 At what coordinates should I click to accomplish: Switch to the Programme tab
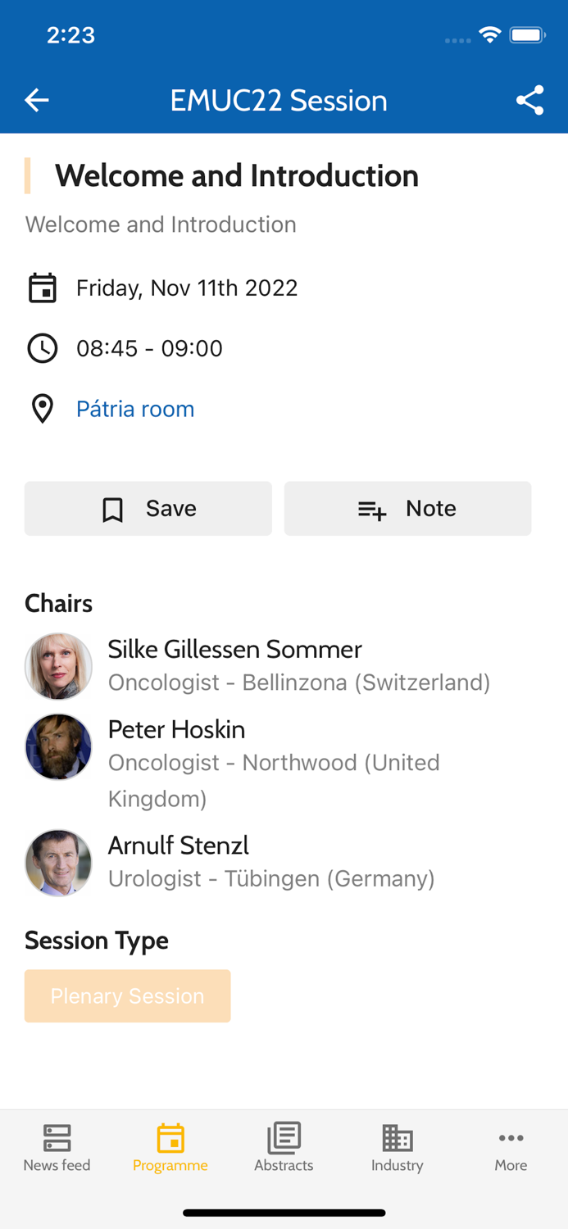[170, 1148]
